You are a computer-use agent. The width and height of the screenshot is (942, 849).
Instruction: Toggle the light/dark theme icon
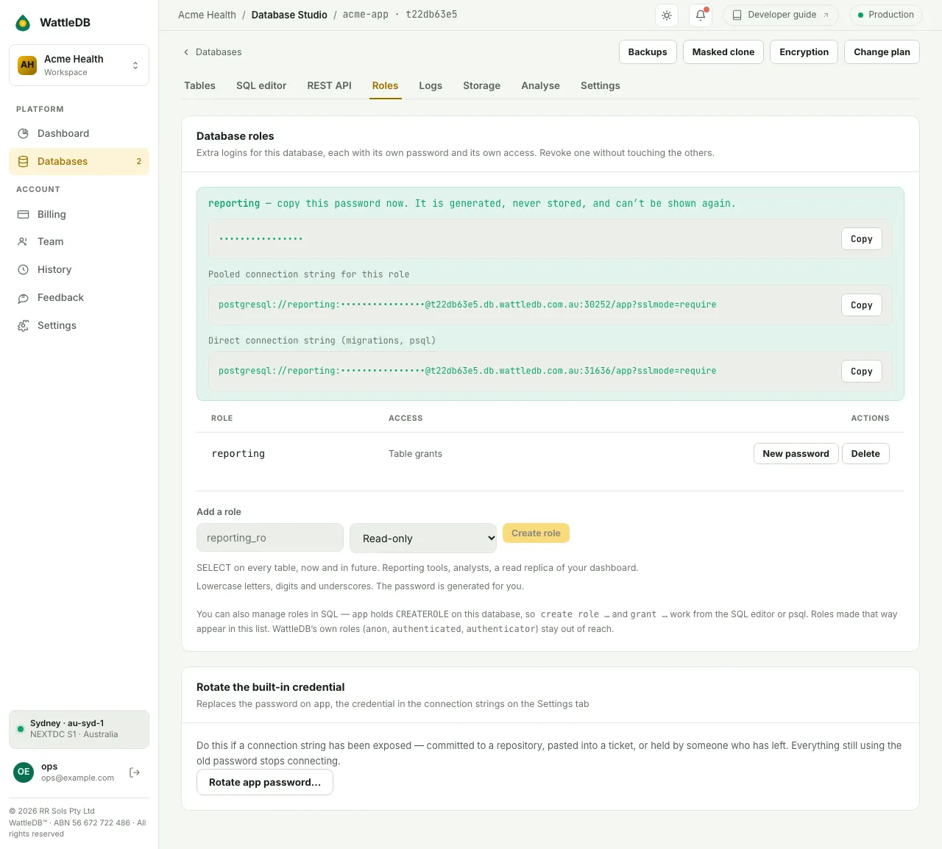(667, 15)
